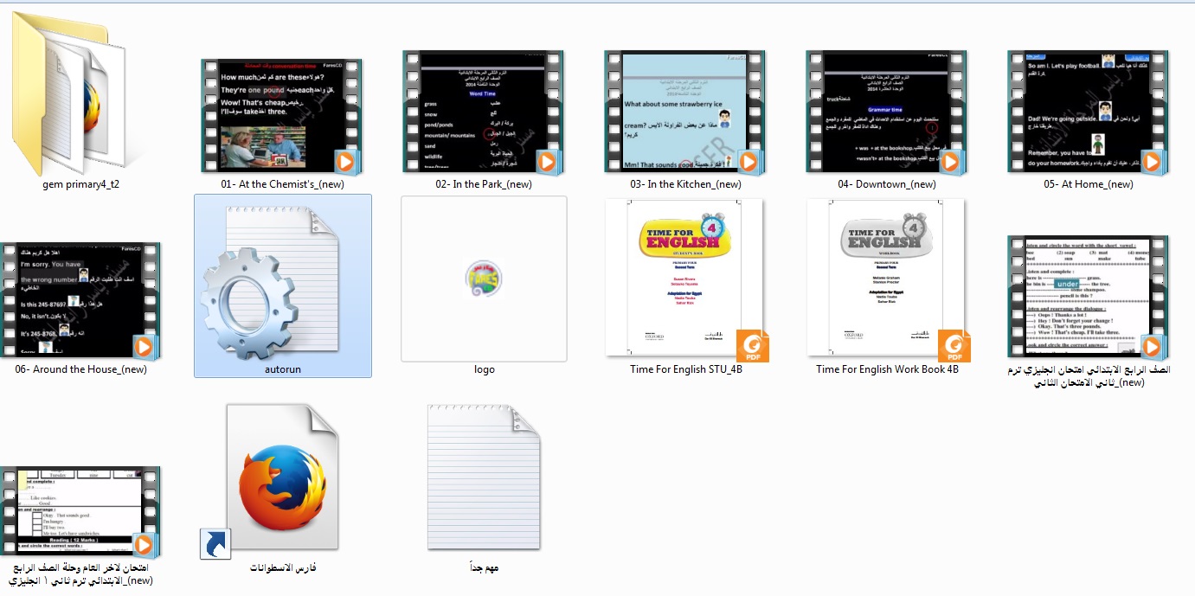The width and height of the screenshot is (1195, 596).
Task: Click the shortcut arrow overlay on Firefox icon
Action: (x=215, y=544)
